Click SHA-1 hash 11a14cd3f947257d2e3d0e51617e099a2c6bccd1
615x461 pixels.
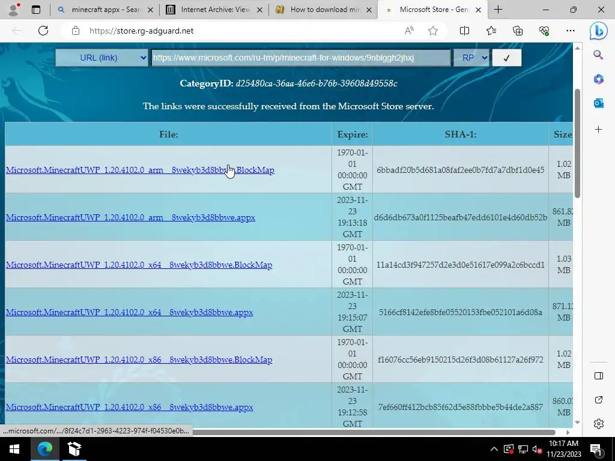pos(461,265)
